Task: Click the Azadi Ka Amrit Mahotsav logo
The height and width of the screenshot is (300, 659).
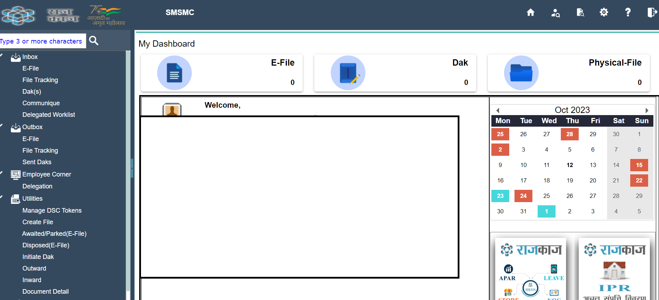Action: 106,15
